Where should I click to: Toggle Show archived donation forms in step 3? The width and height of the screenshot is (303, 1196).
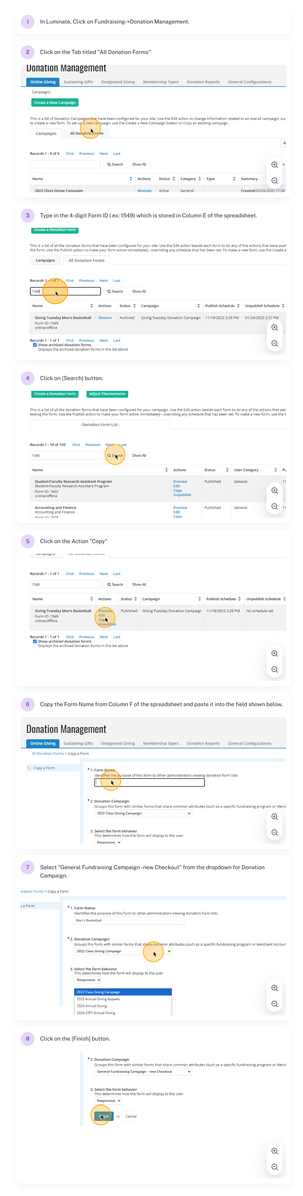(35, 345)
